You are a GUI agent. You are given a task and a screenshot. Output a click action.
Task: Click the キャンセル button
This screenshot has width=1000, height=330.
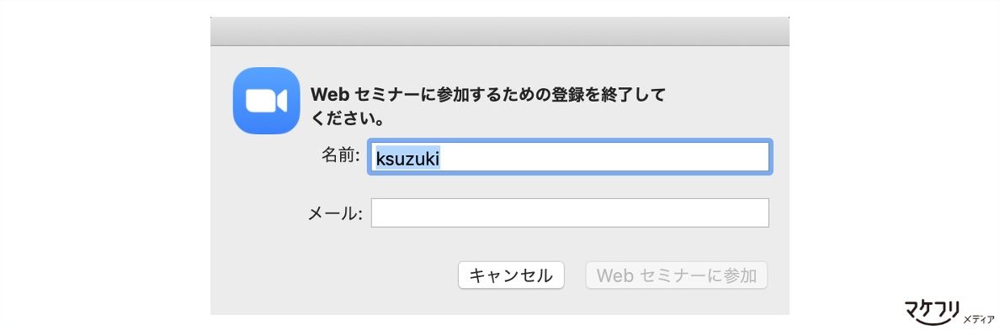pos(511,275)
